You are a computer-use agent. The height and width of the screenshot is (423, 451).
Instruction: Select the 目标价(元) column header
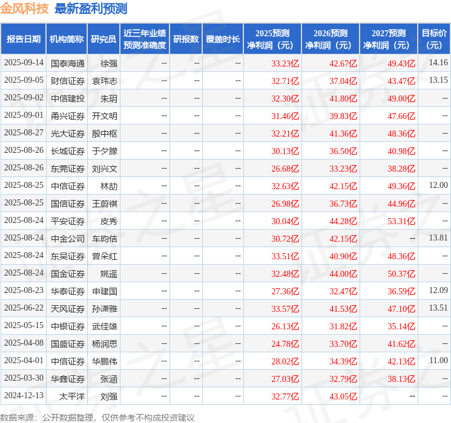[x=434, y=39]
